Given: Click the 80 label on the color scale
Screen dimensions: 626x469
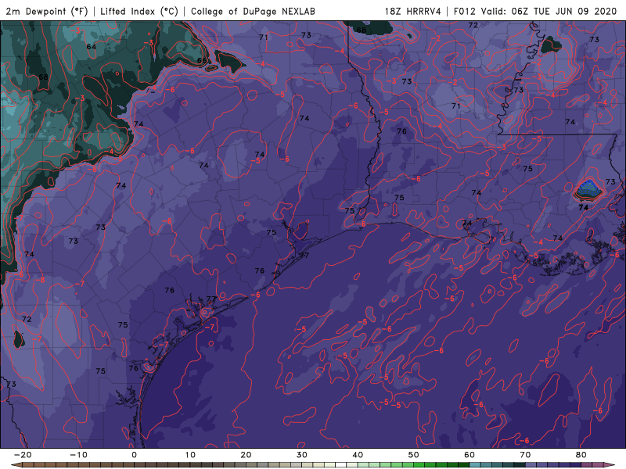Looking at the screenshot, I should pyautogui.click(x=581, y=455).
